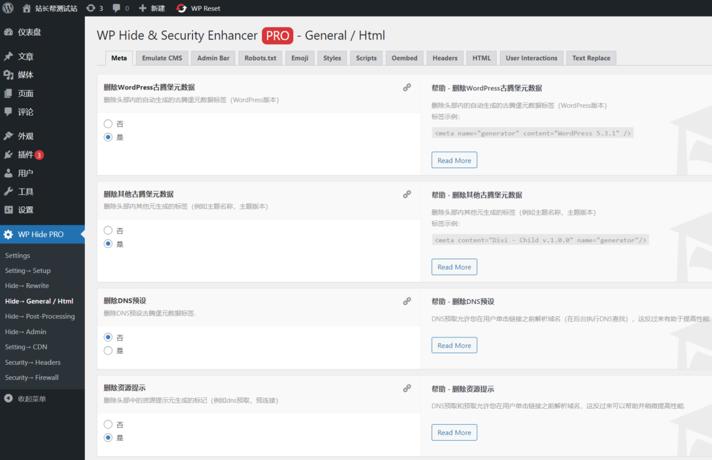
Task: Click the WordPress logo icon in admin bar
Action: (x=8, y=8)
